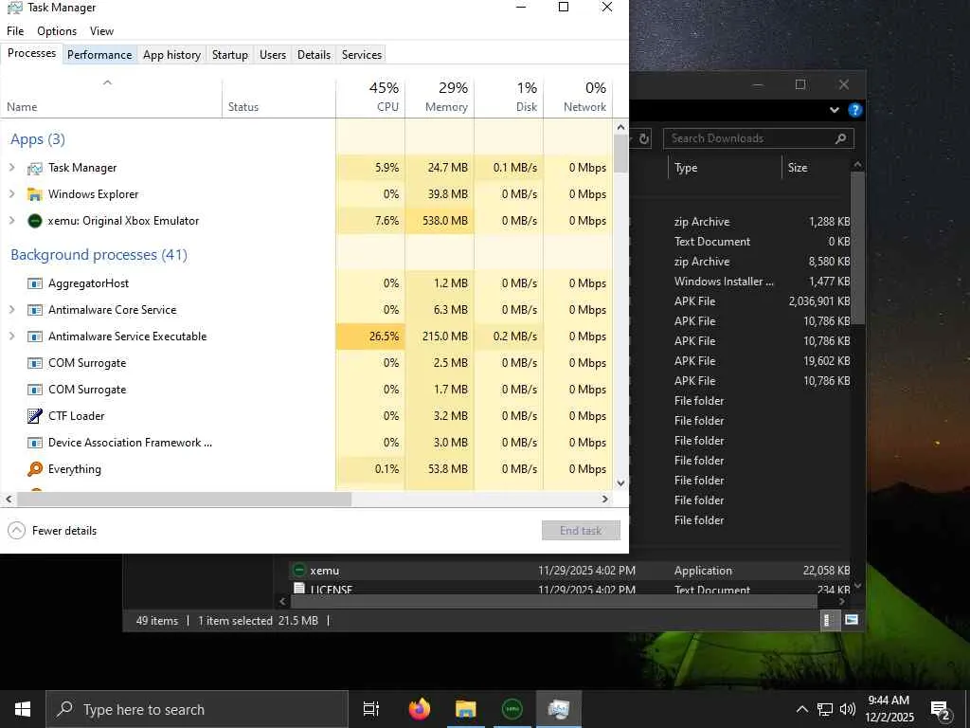The image size is (970, 728).
Task: Sort Explorer files by Type column
Action: point(725,168)
